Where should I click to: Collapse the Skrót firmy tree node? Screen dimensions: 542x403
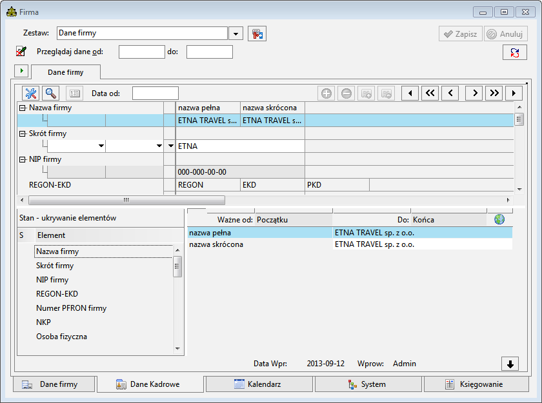22,133
